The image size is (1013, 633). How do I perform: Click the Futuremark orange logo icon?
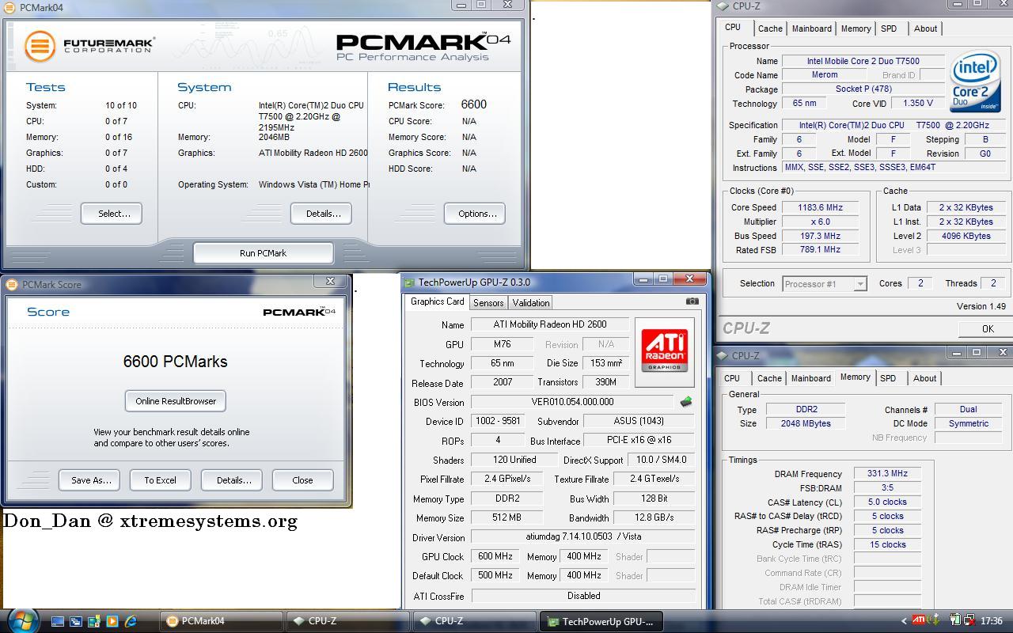[x=39, y=46]
